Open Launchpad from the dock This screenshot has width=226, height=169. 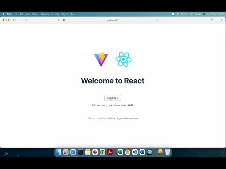pyautogui.click(x=66, y=152)
